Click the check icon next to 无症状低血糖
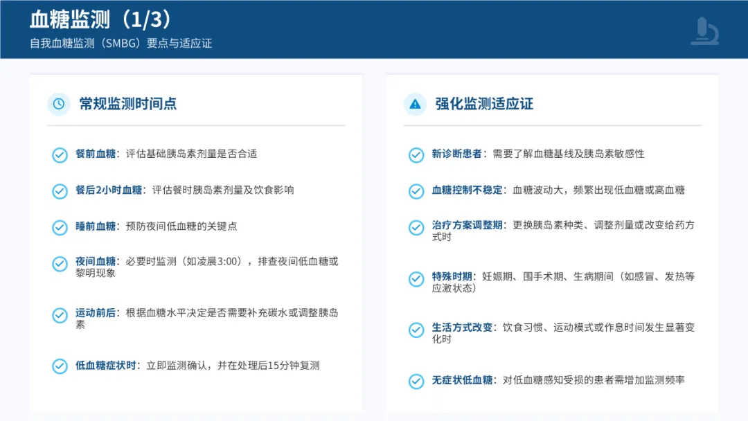Screen dimensions: 748x421 click(416, 382)
